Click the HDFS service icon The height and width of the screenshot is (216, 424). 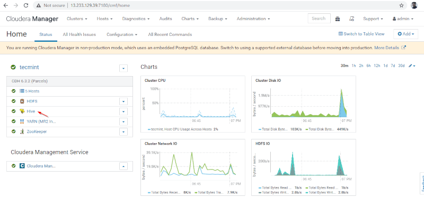click(x=22, y=101)
